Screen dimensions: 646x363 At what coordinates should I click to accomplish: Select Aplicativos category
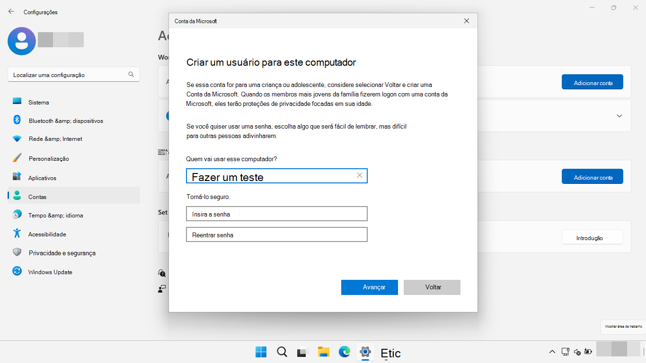[74, 178]
